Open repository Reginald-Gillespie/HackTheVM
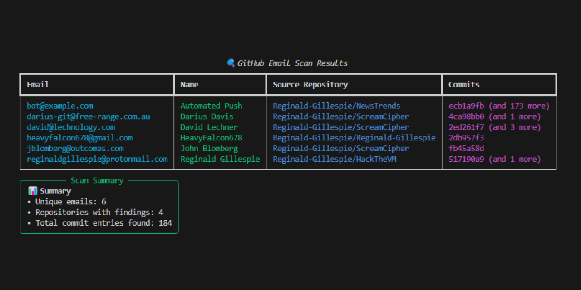The width and height of the screenshot is (581, 290). click(335, 159)
